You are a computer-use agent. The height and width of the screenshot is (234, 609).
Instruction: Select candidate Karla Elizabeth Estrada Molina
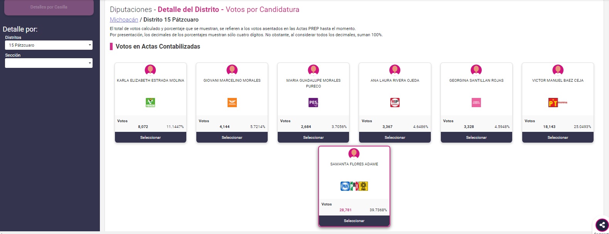150,137
